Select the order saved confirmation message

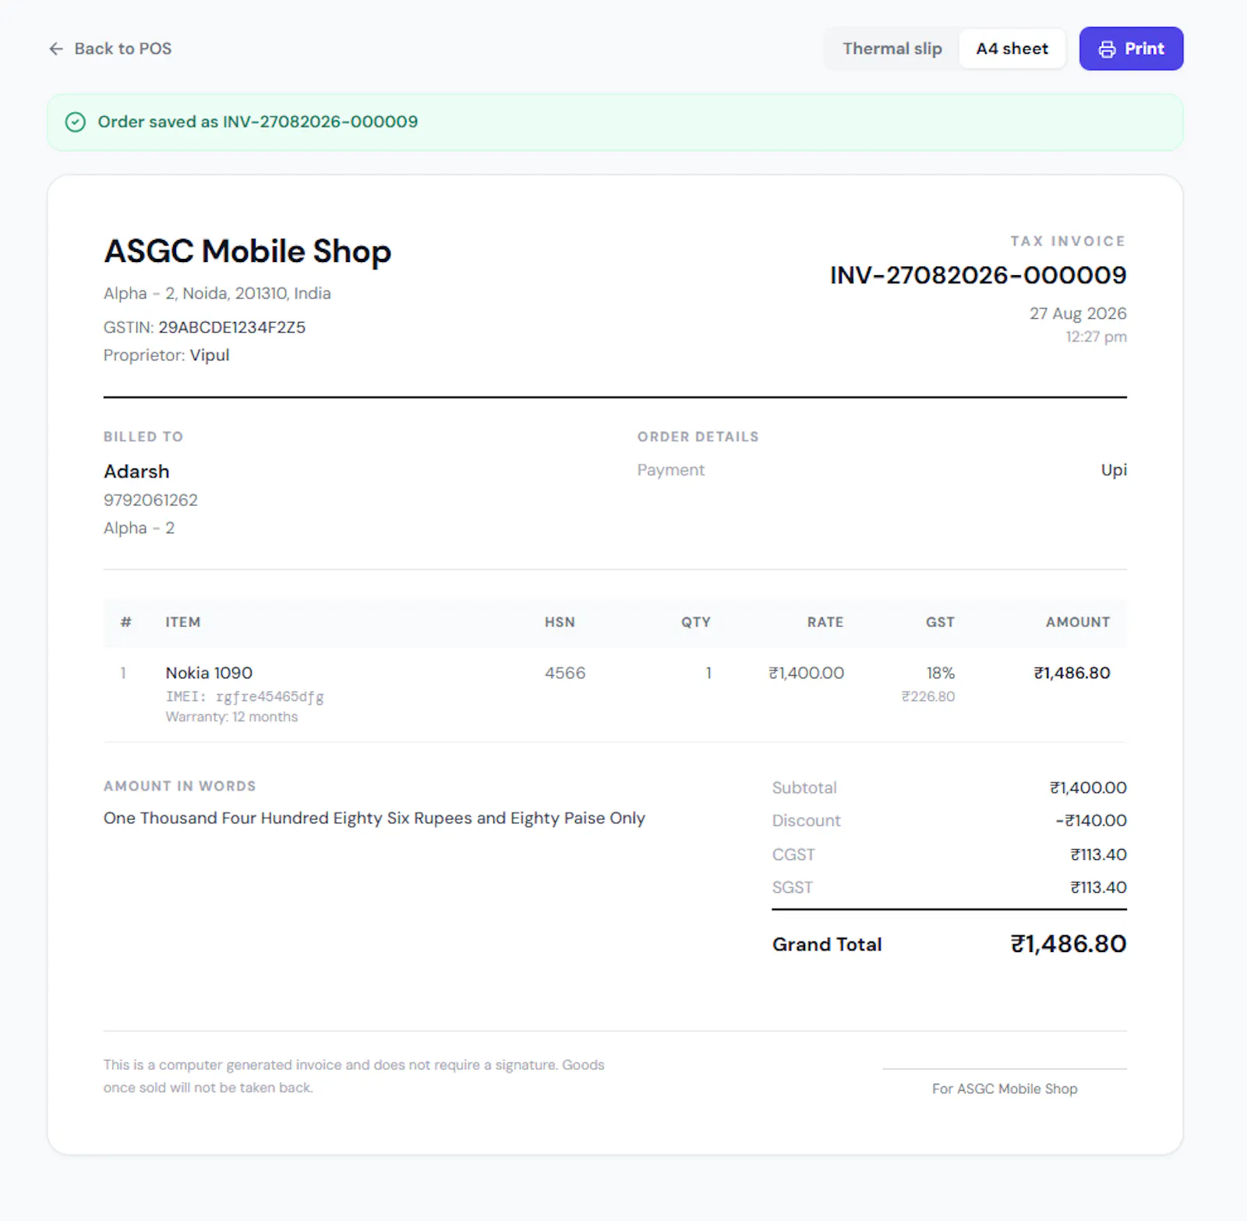(257, 122)
